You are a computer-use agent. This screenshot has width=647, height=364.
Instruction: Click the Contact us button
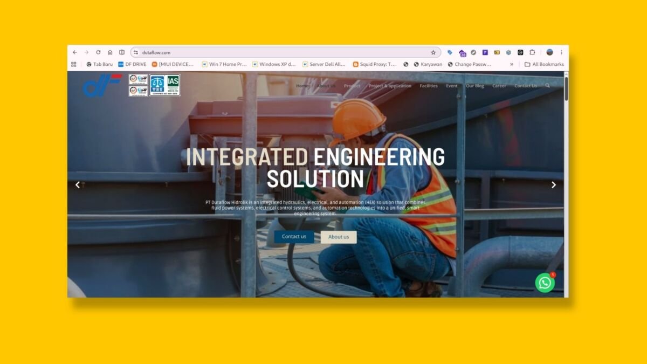[x=294, y=237]
